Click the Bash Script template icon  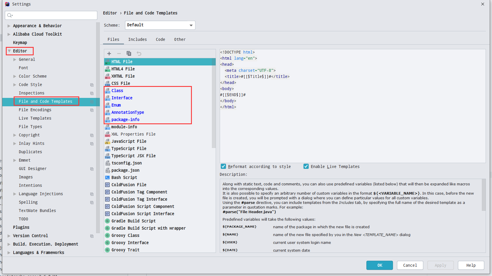tap(107, 178)
